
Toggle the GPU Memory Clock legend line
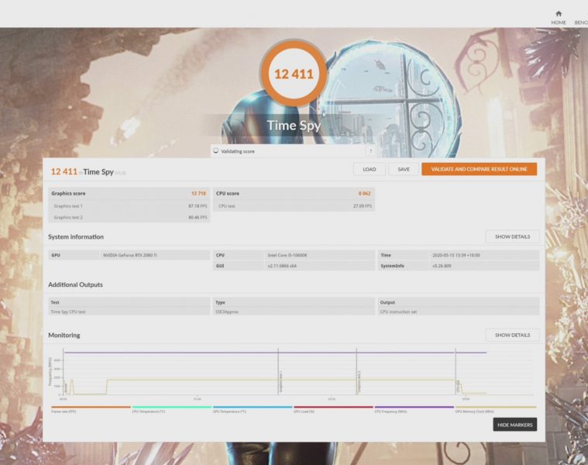tap(496, 409)
